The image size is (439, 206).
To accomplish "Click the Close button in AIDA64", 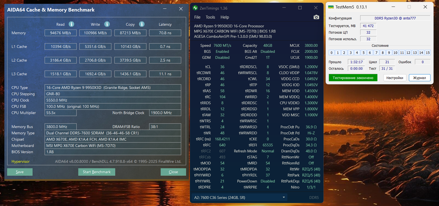I will click(x=173, y=172).
